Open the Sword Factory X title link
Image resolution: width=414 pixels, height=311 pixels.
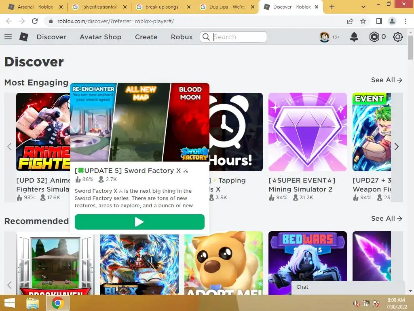point(131,170)
